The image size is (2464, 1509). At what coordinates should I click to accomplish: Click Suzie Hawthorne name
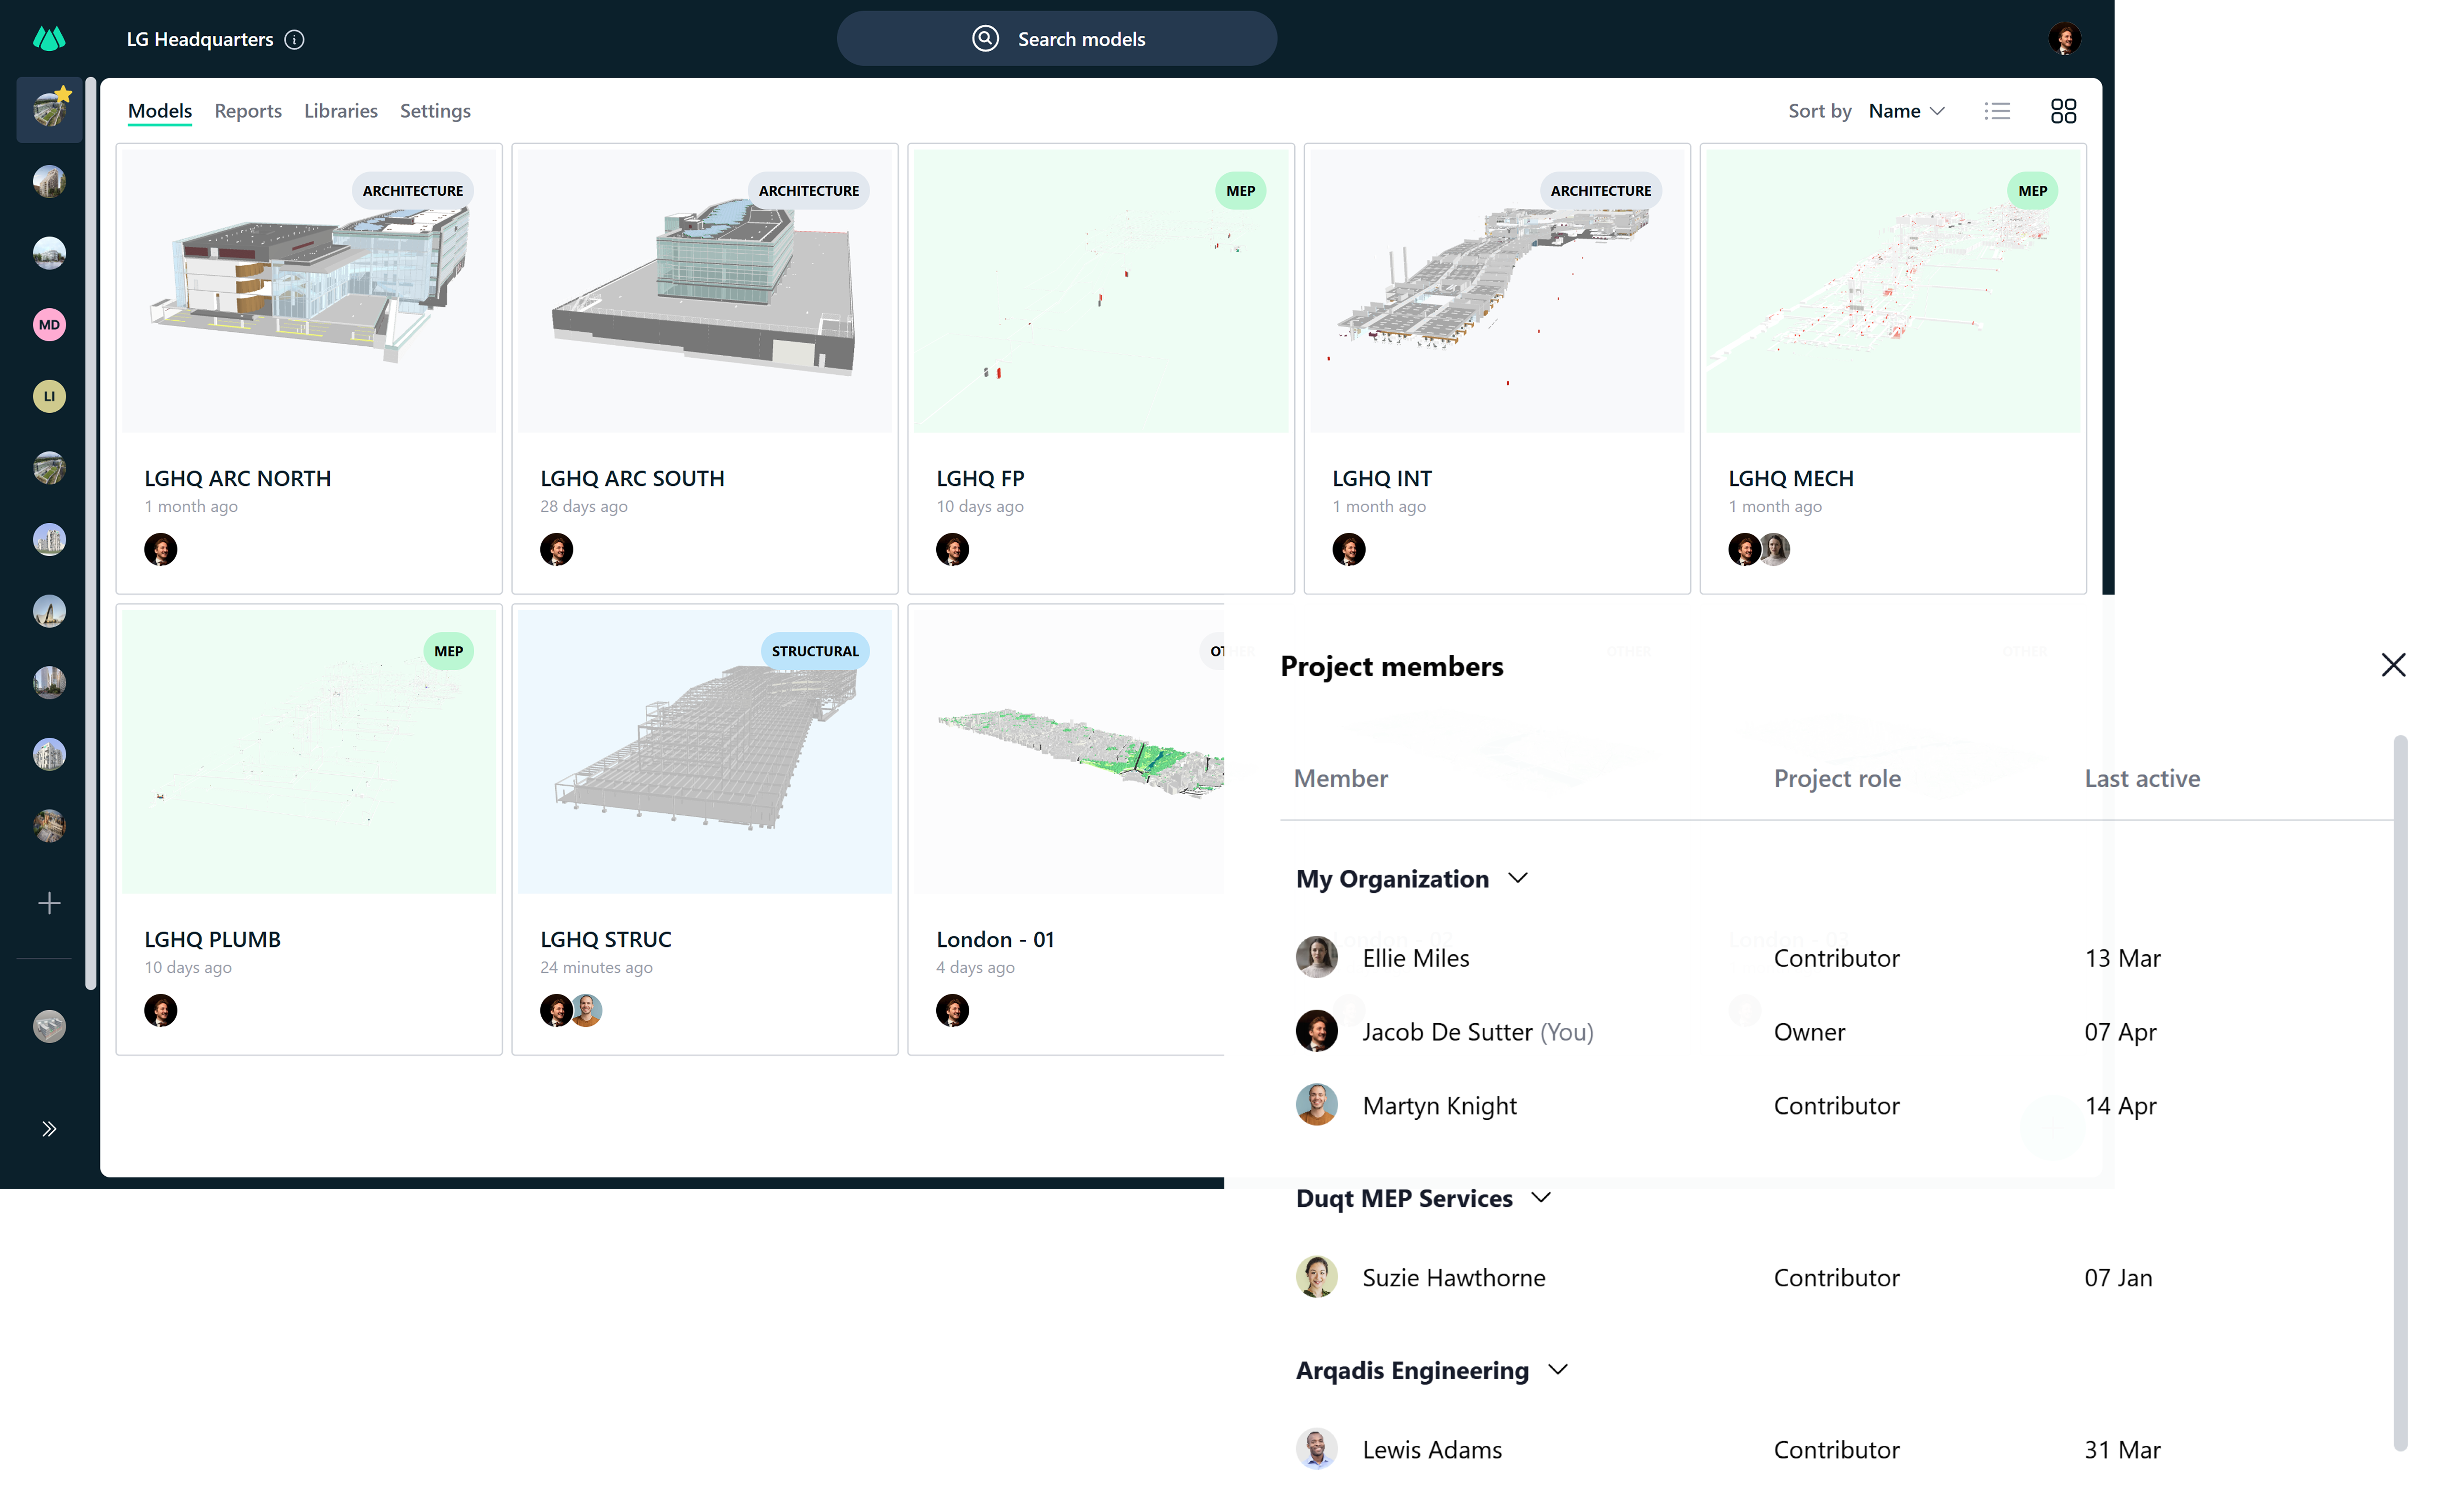pos(1453,1277)
